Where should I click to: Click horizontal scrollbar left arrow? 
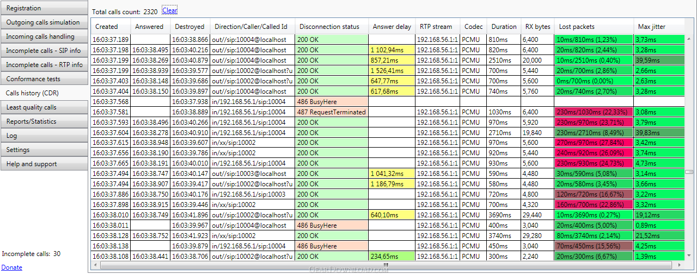95,265
